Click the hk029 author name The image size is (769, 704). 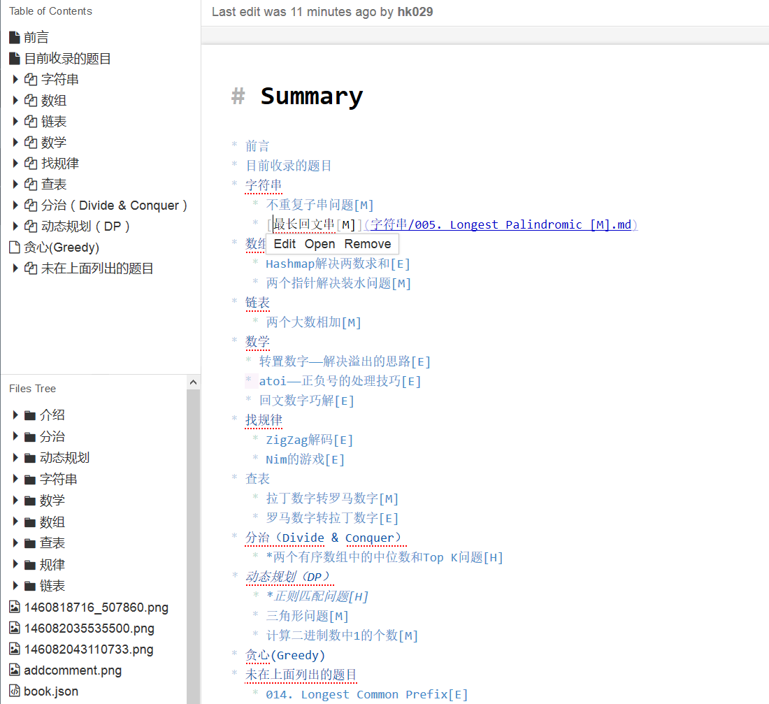pyautogui.click(x=415, y=12)
